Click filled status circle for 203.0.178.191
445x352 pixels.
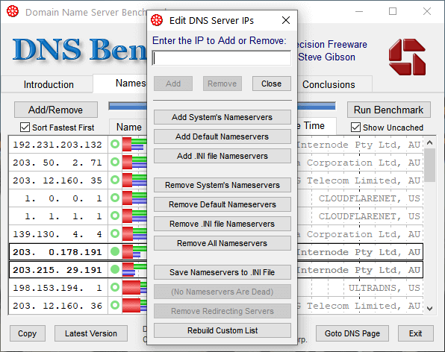point(115,251)
